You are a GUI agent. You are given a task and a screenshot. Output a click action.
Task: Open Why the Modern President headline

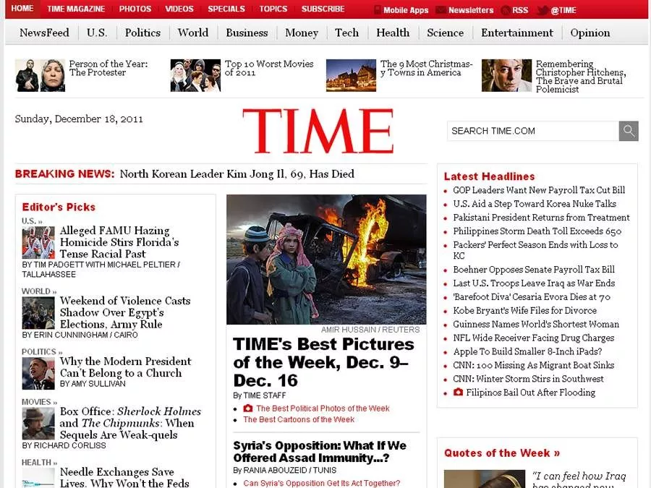126,367
